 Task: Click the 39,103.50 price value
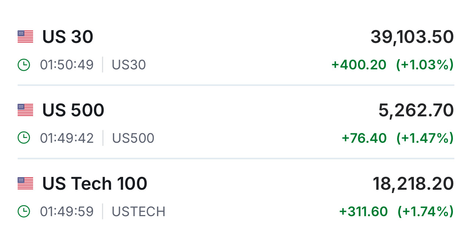click(x=412, y=37)
